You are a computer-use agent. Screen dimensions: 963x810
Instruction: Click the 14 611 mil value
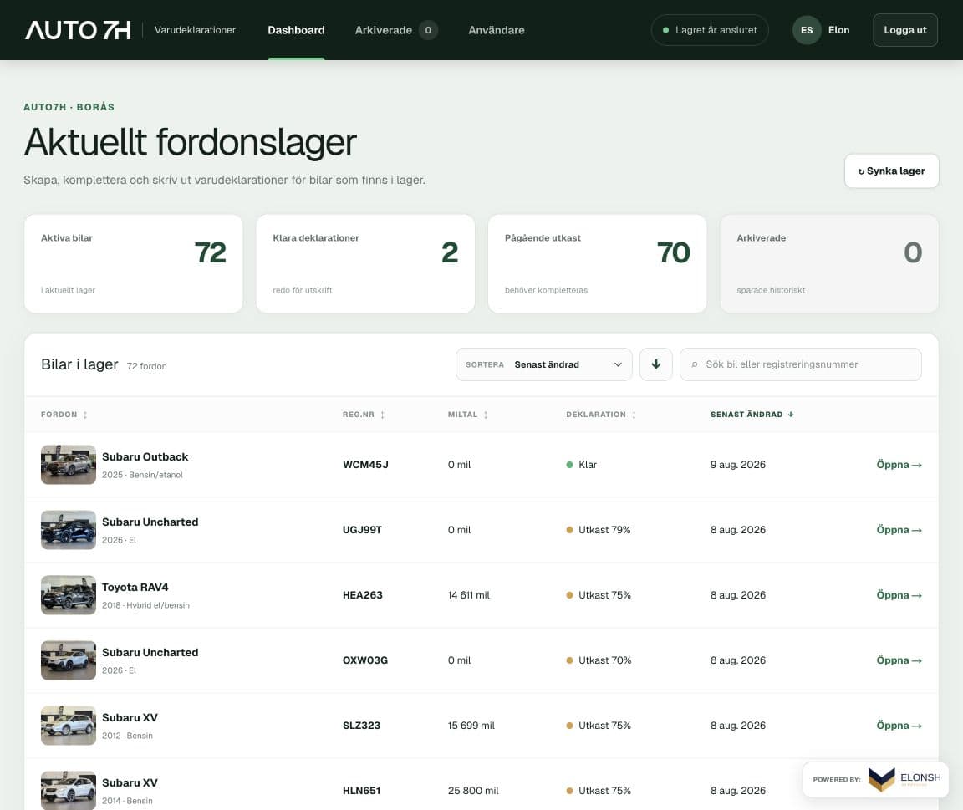(x=469, y=595)
